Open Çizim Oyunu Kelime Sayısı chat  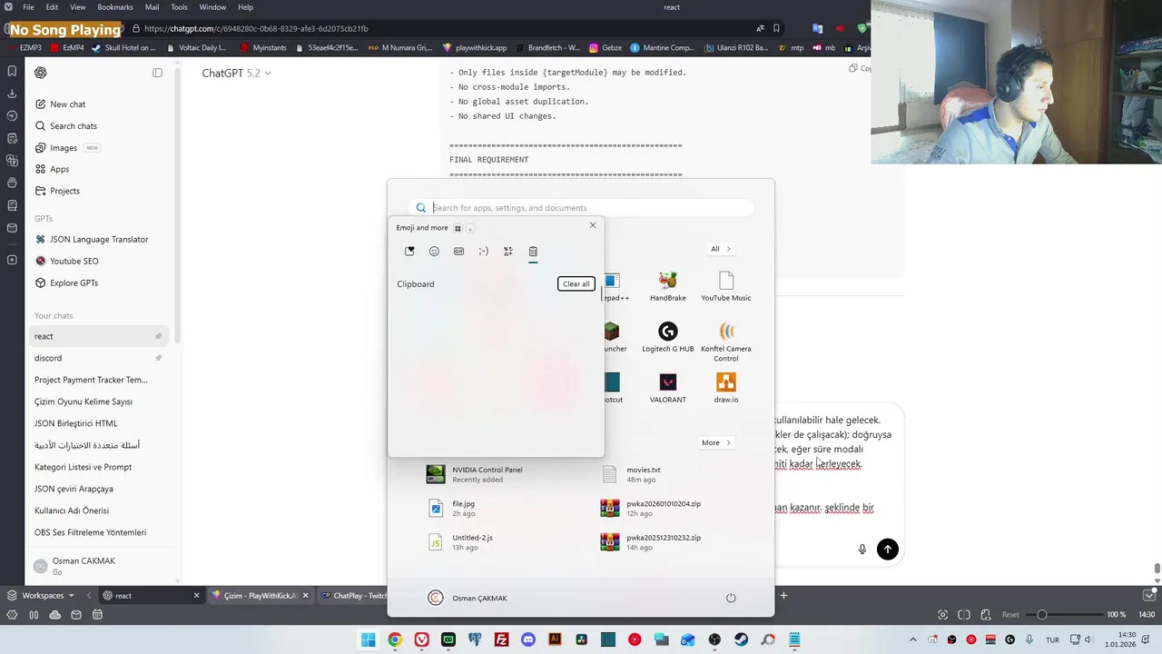[x=100, y=401]
